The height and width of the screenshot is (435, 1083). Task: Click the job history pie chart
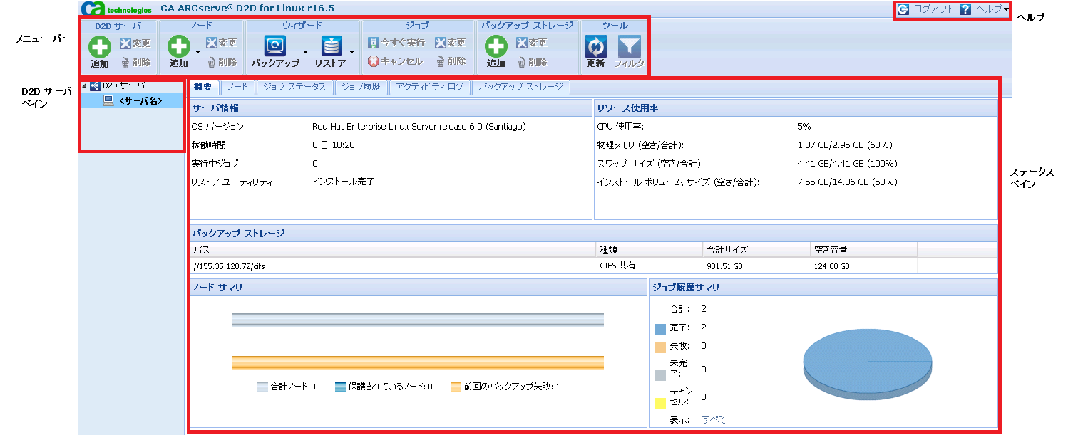tap(868, 365)
